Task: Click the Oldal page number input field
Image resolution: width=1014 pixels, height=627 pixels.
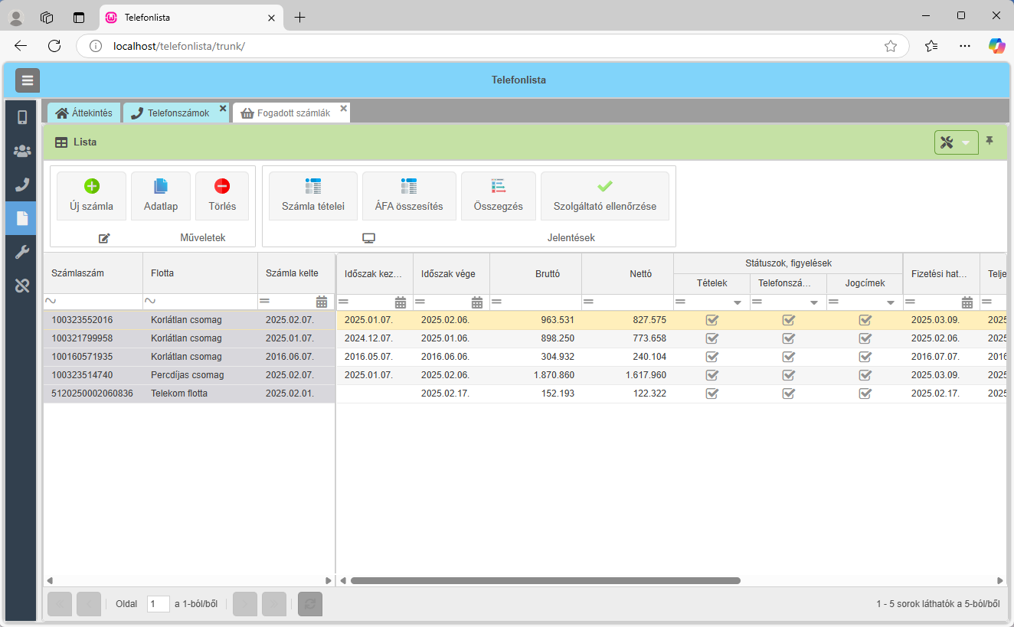Action: (158, 604)
